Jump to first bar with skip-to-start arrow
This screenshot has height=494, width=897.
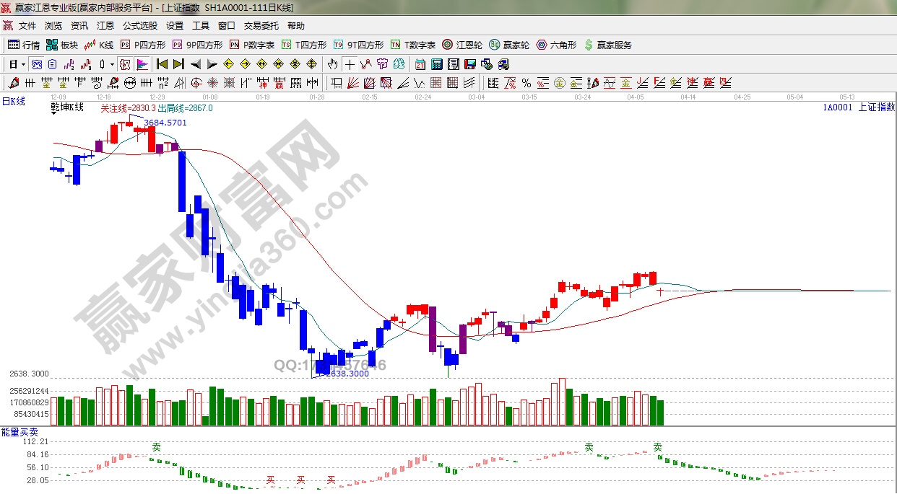162,64
